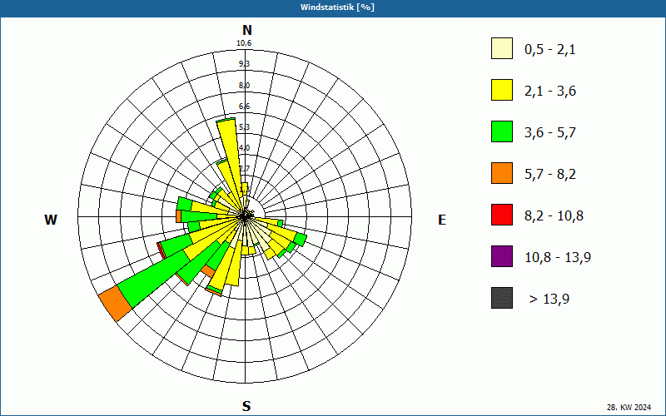
Task: Click the '4,0' axis scale value
Action: (244, 148)
